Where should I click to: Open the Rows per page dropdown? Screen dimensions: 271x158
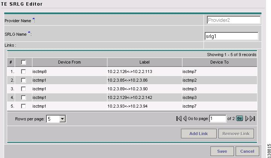[56, 119]
